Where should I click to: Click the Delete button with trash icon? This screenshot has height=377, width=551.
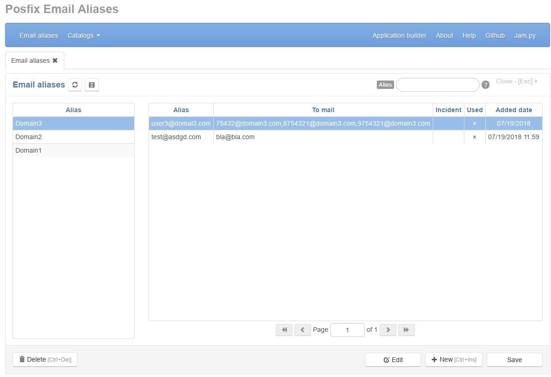(45, 359)
